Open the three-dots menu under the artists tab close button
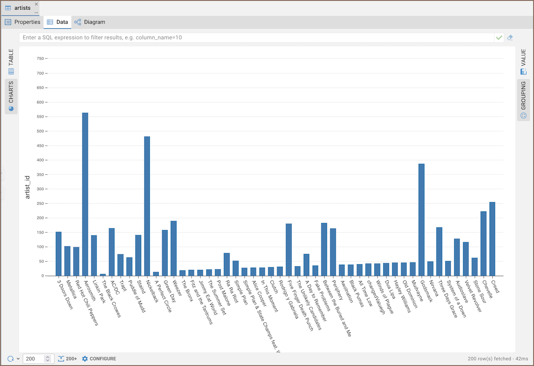Viewport: 534px width, 366px height. point(36,12)
